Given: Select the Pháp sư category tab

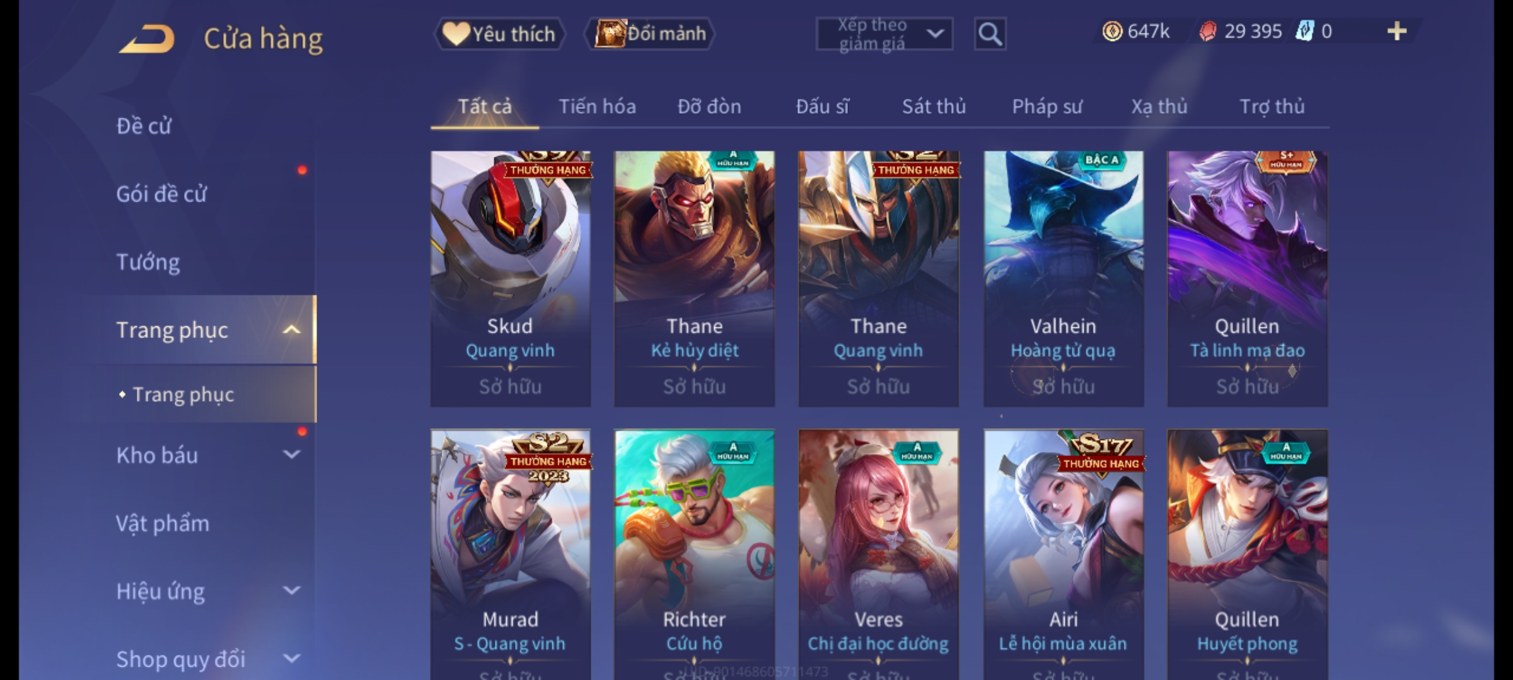Looking at the screenshot, I should point(1047,106).
